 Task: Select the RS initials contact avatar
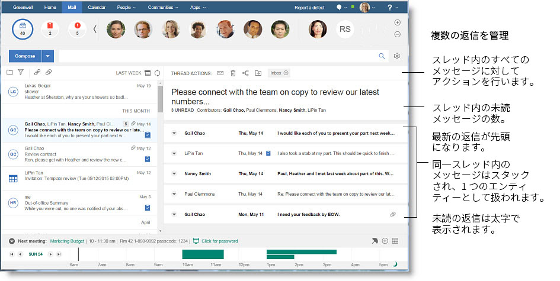(x=345, y=29)
